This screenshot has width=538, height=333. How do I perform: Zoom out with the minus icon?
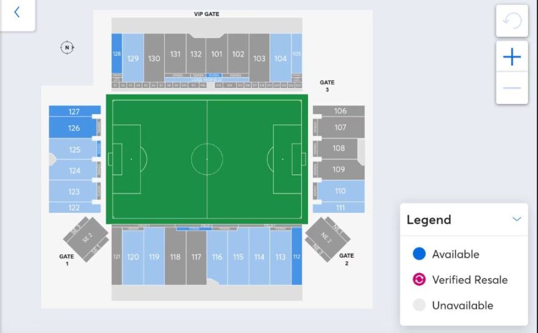coord(512,88)
